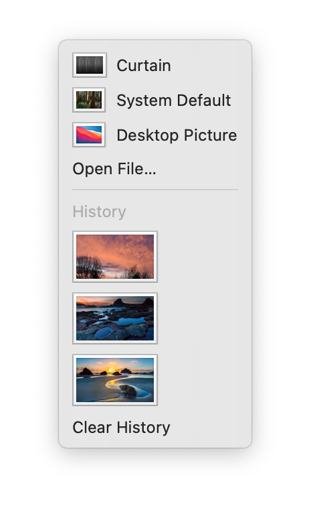This screenshot has height=508, width=317.
Task: Click the boulder in the stream in the beach thumbnail
Action: coord(128,390)
